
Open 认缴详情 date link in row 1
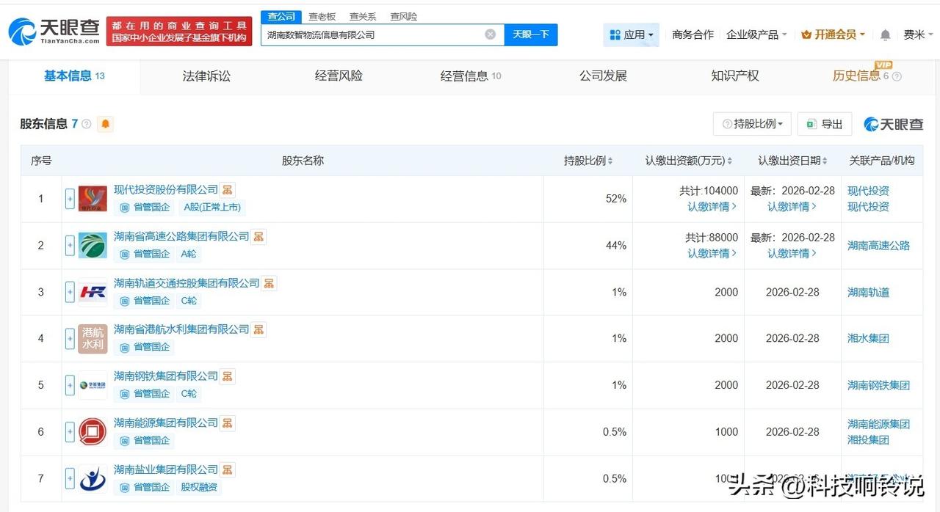point(792,207)
